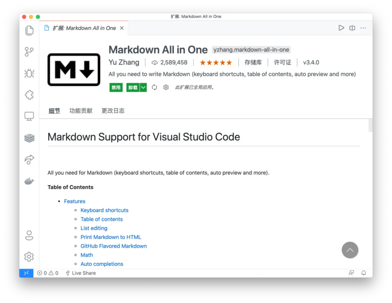Open the stacked layers sidebar icon

pyautogui.click(x=29, y=138)
